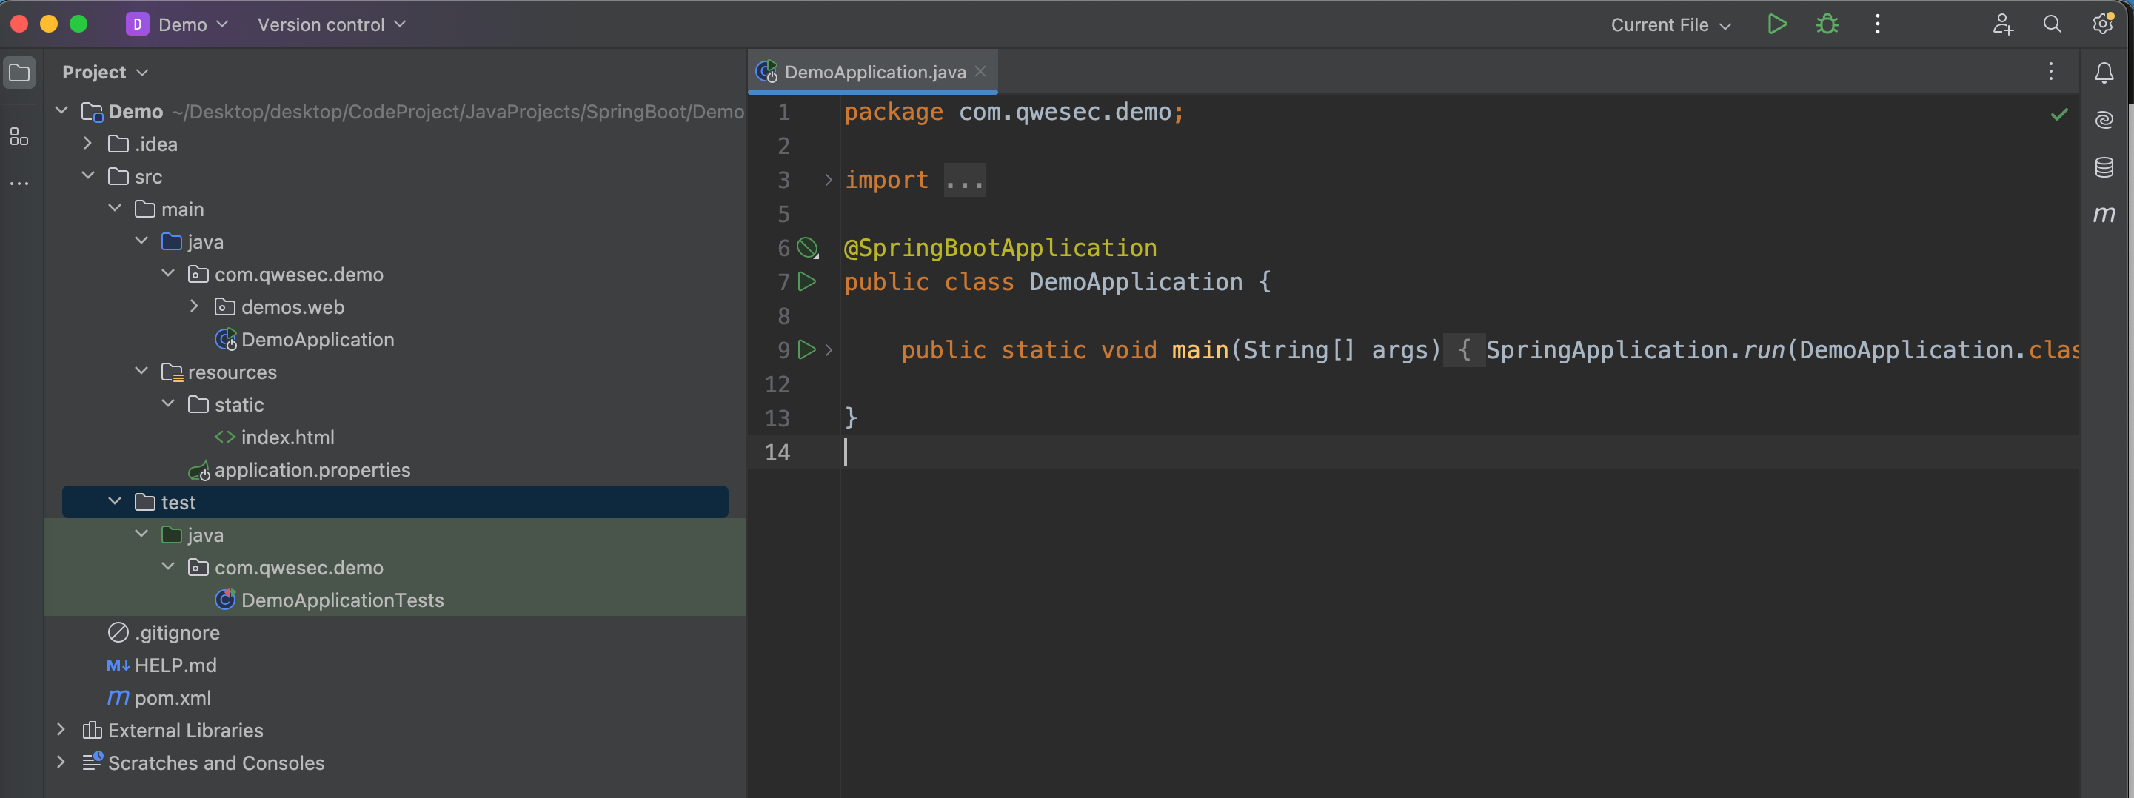Click the folded import ellipsis placeholder

(964, 180)
